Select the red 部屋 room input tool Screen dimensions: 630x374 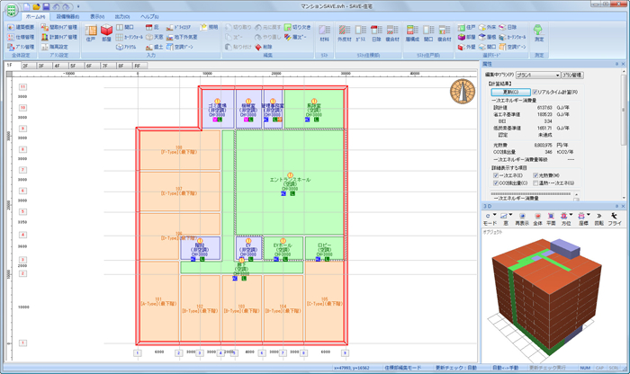click(x=106, y=33)
